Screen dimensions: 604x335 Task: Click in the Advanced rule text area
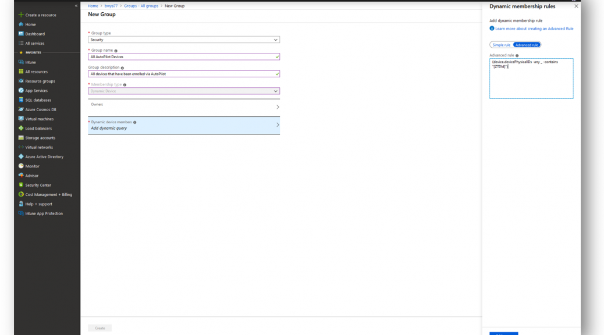click(x=531, y=79)
